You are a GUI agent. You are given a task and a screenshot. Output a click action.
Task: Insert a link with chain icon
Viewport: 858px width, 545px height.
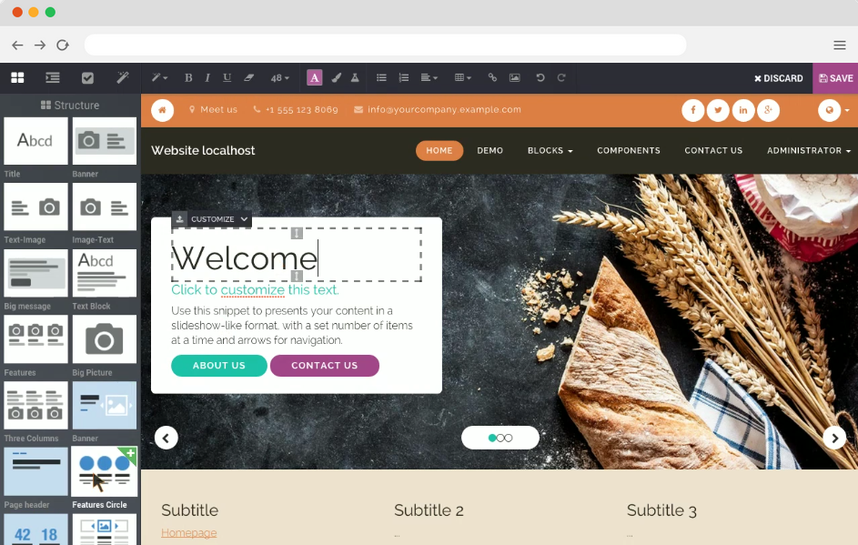pos(492,77)
